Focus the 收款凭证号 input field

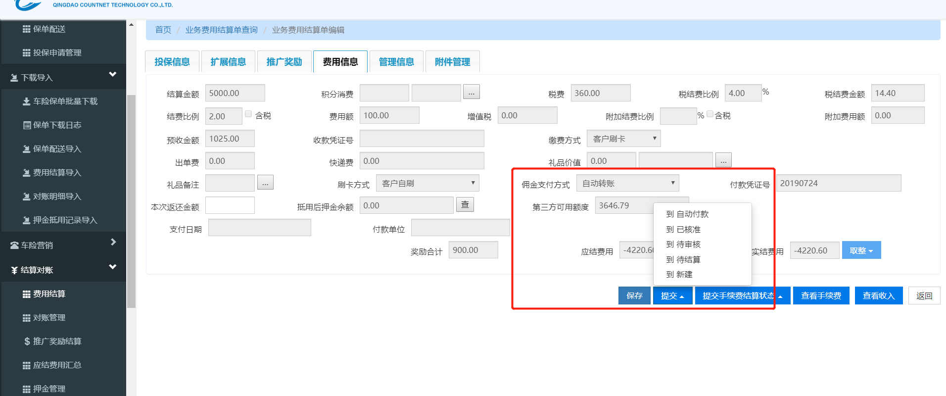coord(422,139)
